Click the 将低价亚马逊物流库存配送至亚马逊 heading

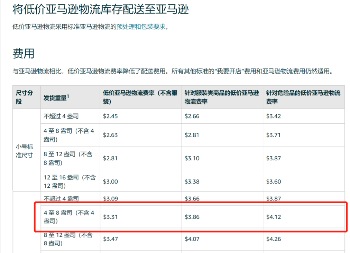[x=101, y=10]
